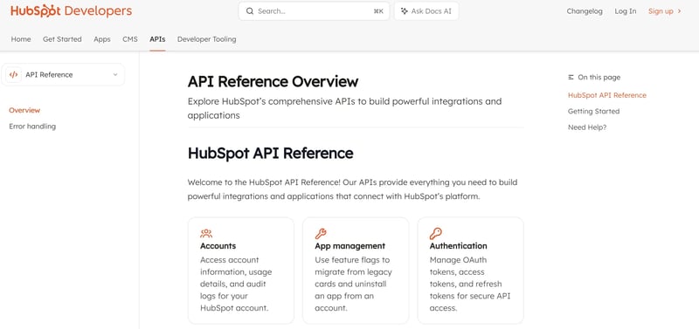Select the APIs tab
Image resolution: width=699 pixels, height=329 pixels.
[x=157, y=39]
